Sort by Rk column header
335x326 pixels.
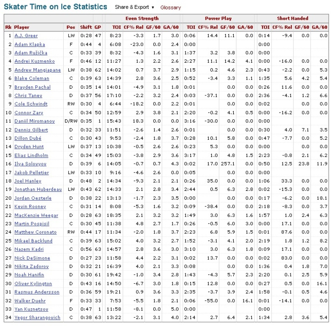pos(8,27)
